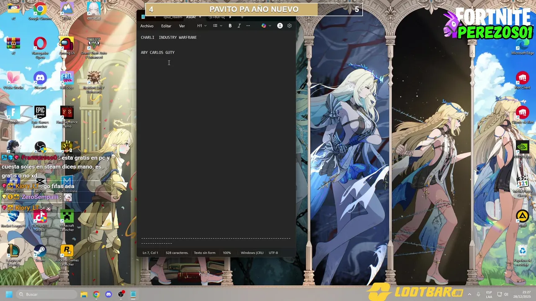Open the VTube Studio desktop shortcut
The height and width of the screenshot is (301, 536).
pos(13,80)
